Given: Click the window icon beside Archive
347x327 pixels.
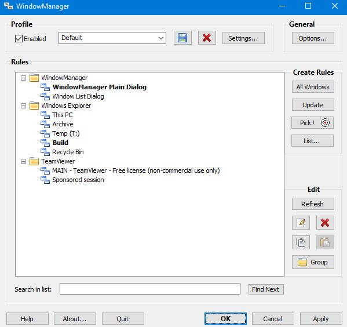Looking at the screenshot, I should click(45, 124).
